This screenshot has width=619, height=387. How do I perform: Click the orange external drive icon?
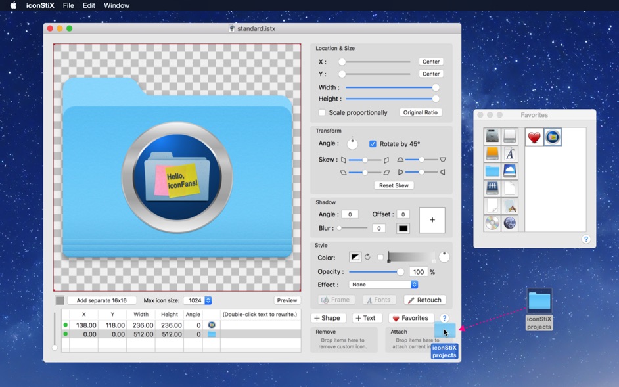[x=492, y=153]
